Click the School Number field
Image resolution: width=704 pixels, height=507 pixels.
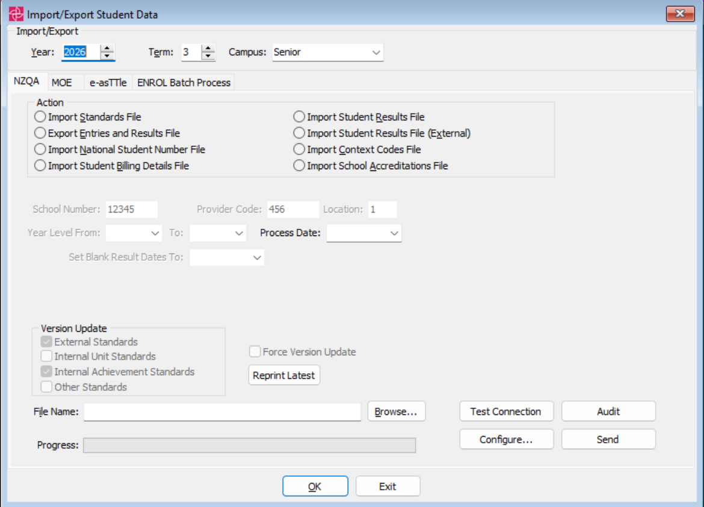(132, 210)
